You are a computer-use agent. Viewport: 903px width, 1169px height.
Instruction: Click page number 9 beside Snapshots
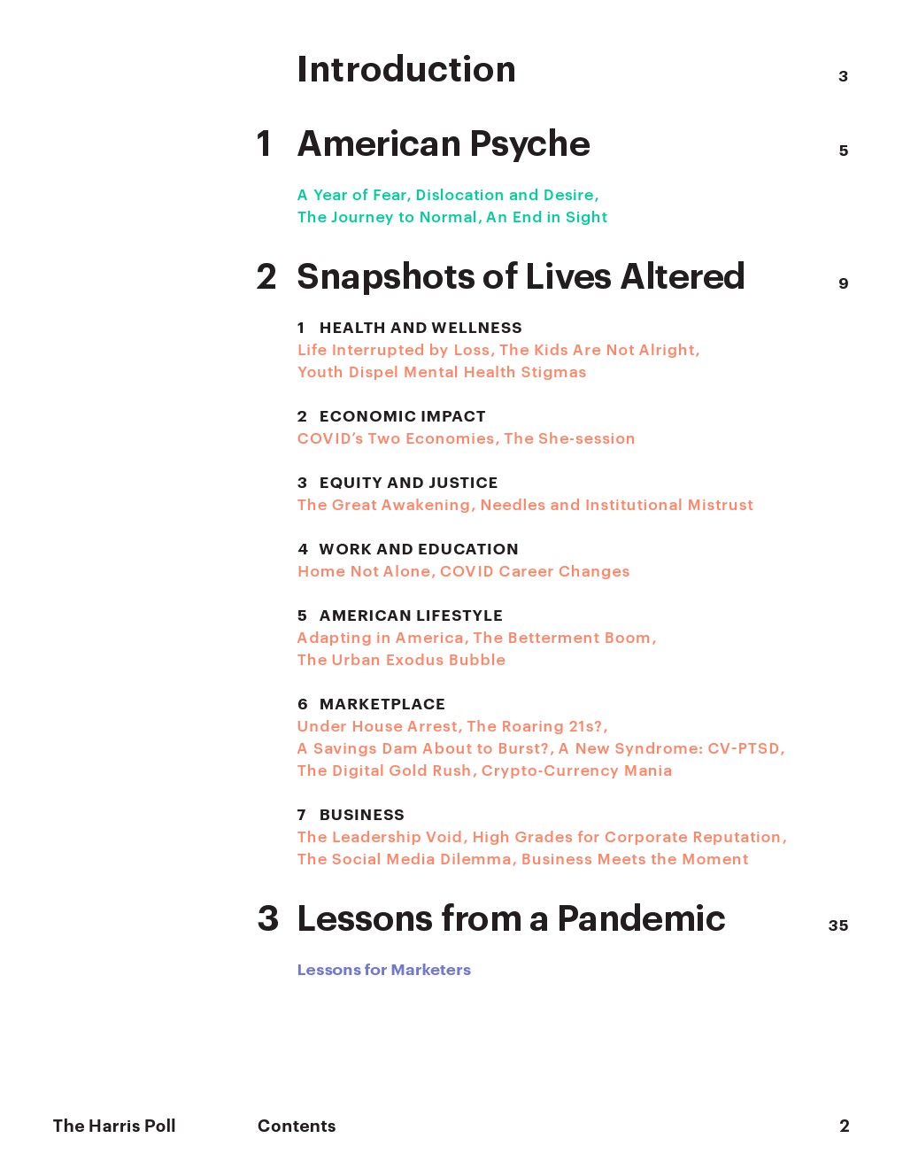pyautogui.click(x=843, y=283)
